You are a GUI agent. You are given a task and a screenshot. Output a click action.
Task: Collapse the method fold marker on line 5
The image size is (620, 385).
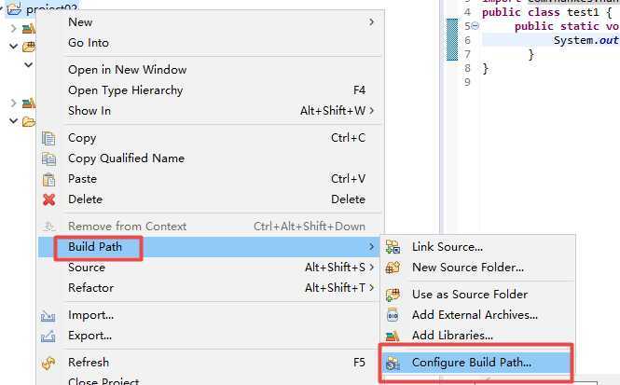pyautogui.click(x=475, y=26)
